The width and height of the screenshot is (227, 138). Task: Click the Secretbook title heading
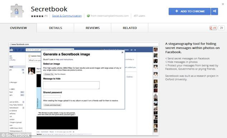point(49,9)
